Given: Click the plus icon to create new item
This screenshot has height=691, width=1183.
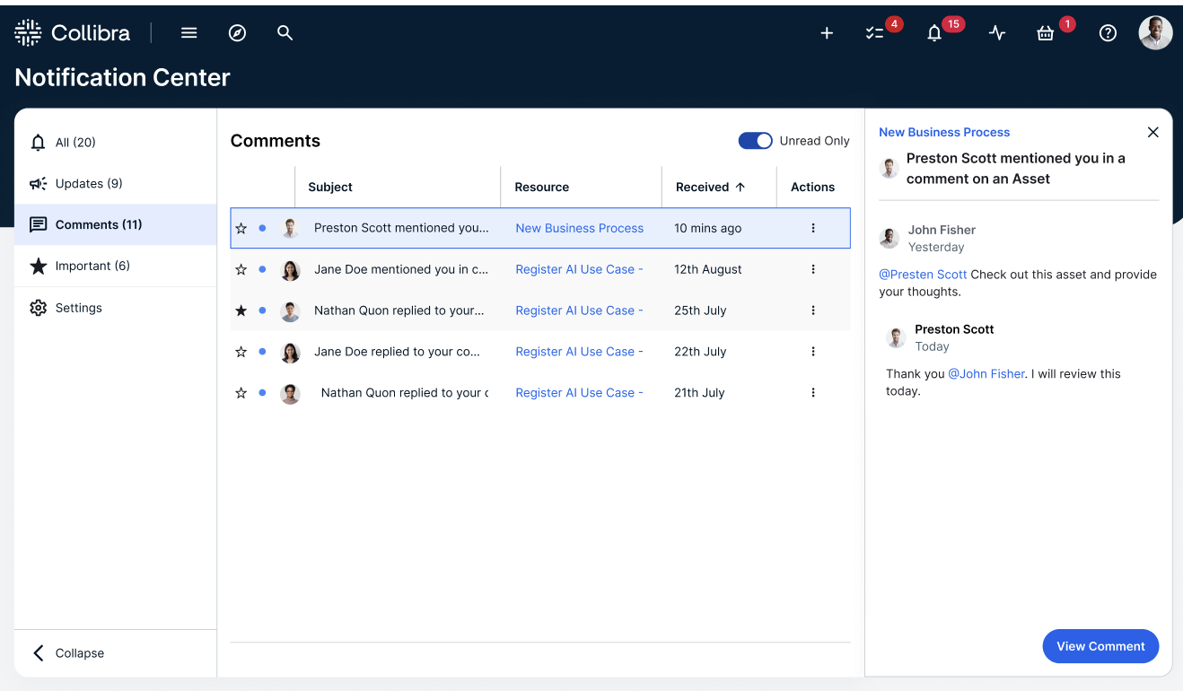Looking at the screenshot, I should tap(826, 32).
